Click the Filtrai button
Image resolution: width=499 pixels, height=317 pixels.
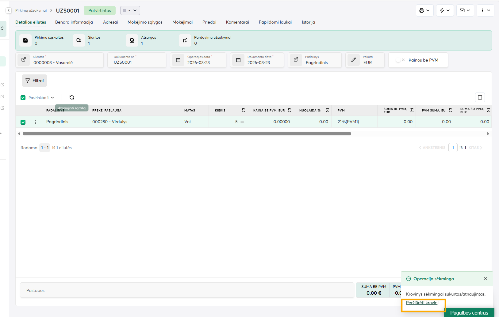click(x=34, y=81)
